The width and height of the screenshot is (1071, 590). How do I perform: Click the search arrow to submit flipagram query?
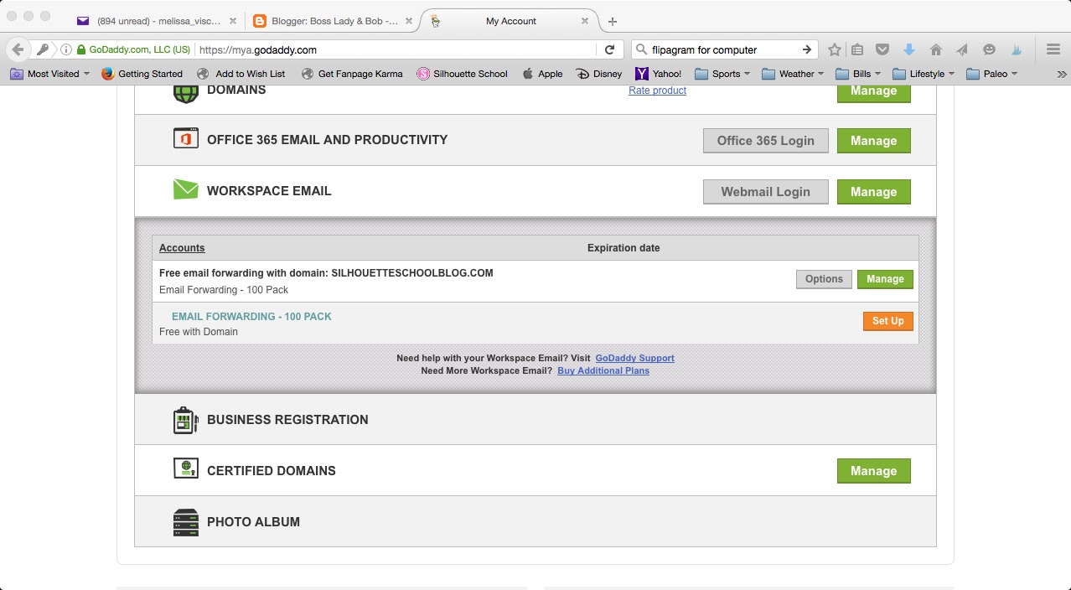(806, 49)
